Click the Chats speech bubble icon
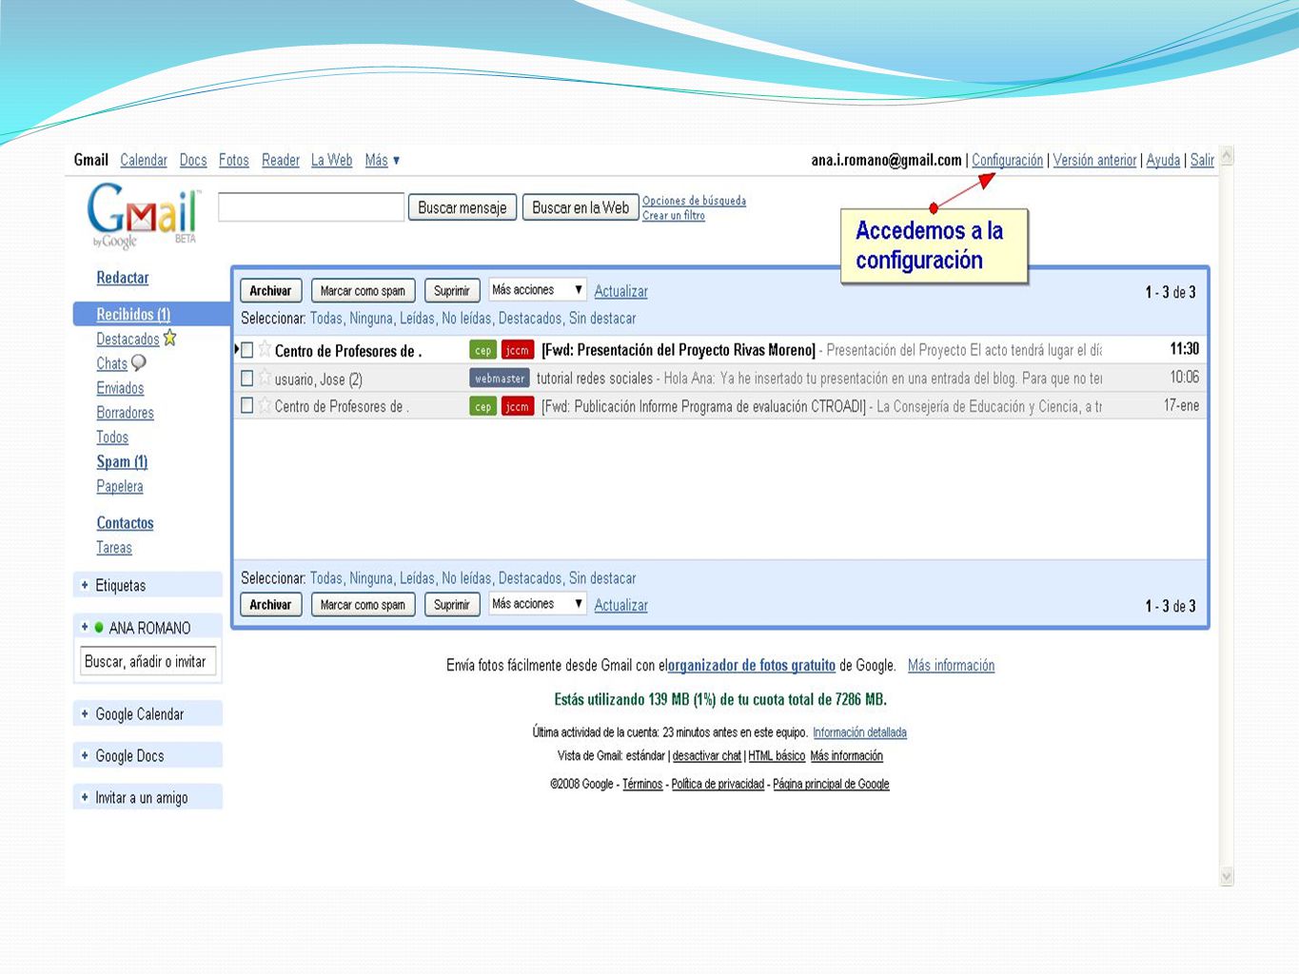Image resolution: width=1299 pixels, height=974 pixels. coord(139,362)
